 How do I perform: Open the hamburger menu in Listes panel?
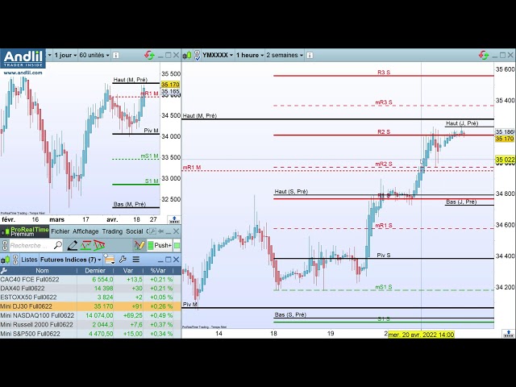pyautogui.click(x=136, y=260)
